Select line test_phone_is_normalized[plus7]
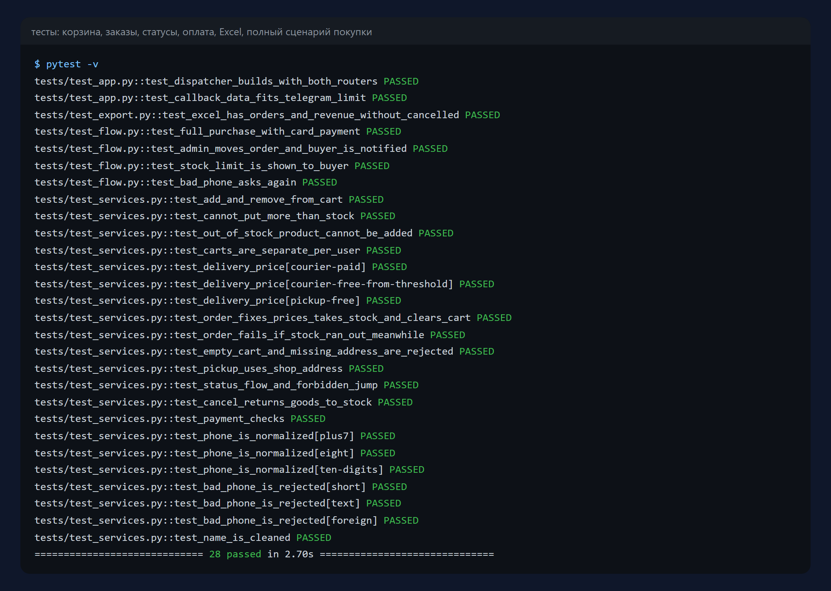This screenshot has width=831, height=591. (x=215, y=436)
